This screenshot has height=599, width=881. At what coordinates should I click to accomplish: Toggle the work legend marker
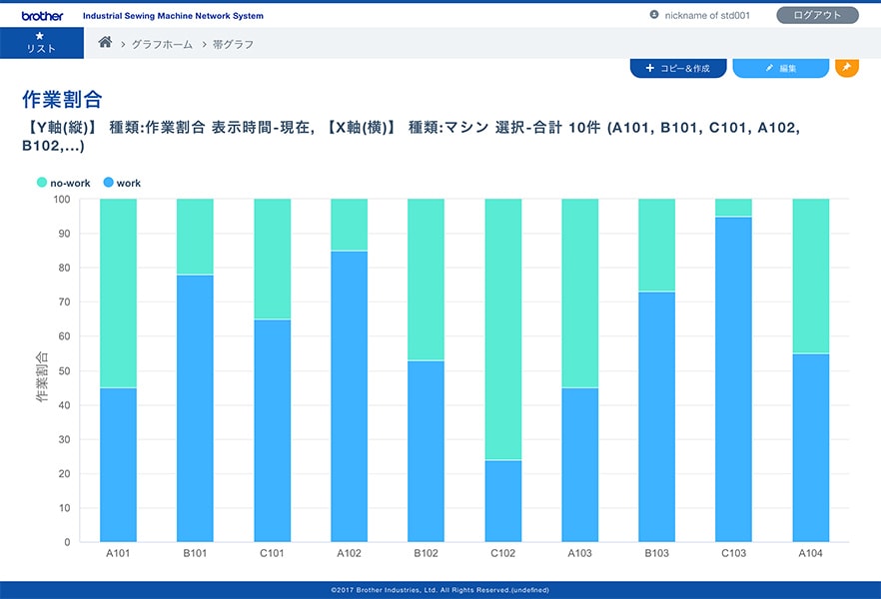[x=108, y=183]
